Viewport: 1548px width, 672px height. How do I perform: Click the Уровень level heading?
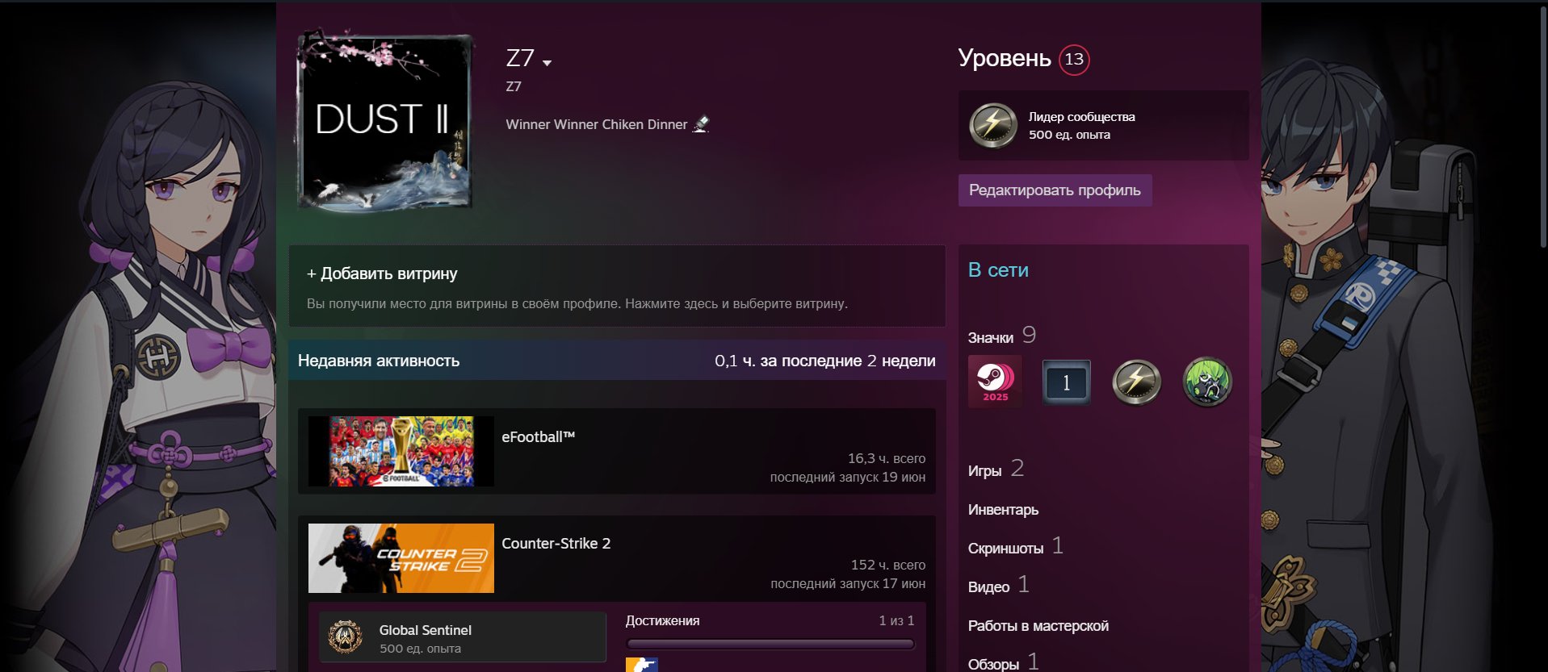point(1005,58)
